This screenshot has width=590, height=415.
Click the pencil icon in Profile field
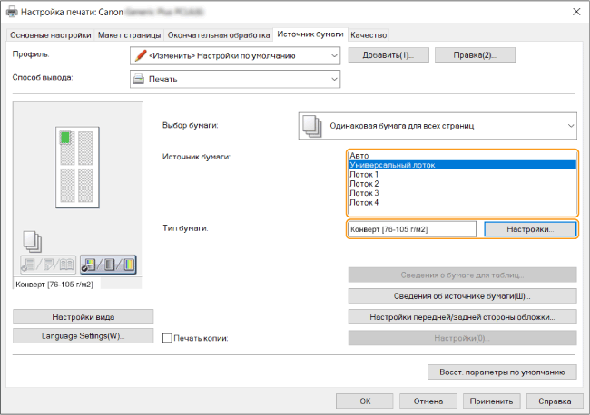pyautogui.click(x=140, y=56)
